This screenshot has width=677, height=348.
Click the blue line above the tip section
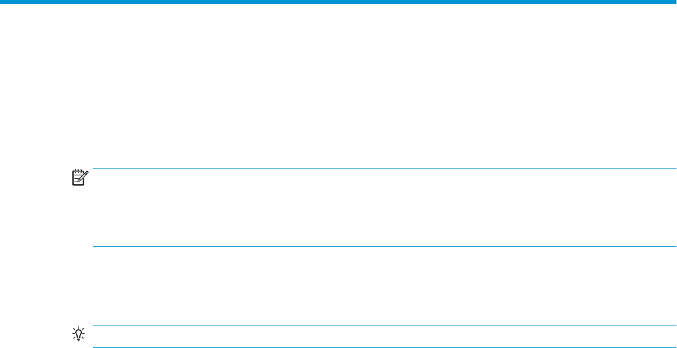click(x=384, y=325)
